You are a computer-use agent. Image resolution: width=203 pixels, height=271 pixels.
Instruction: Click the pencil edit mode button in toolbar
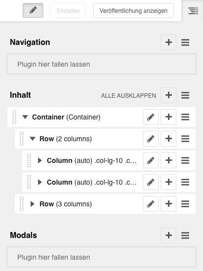pyautogui.click(x=33, y=10)
